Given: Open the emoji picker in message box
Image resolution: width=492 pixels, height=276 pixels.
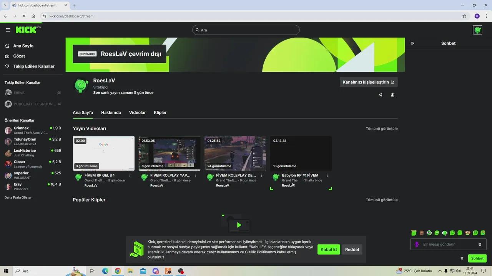Looking at the screenshot, I should [x=480, y=244].
